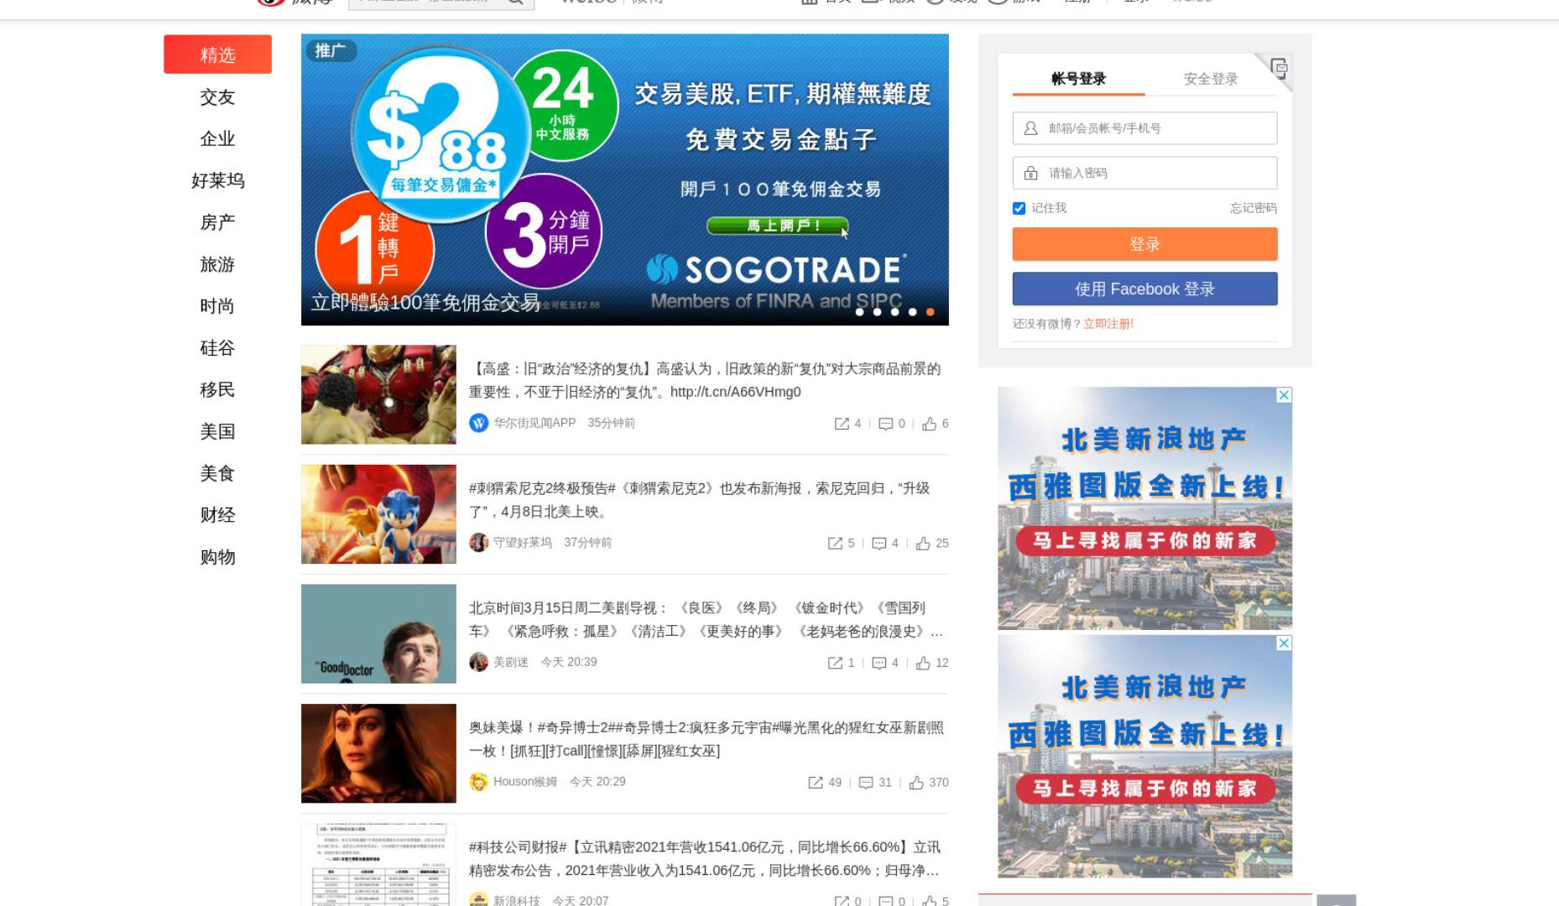The image size is (1559, 906).
Task: Open 财经 category
Action: click(217, 515)
